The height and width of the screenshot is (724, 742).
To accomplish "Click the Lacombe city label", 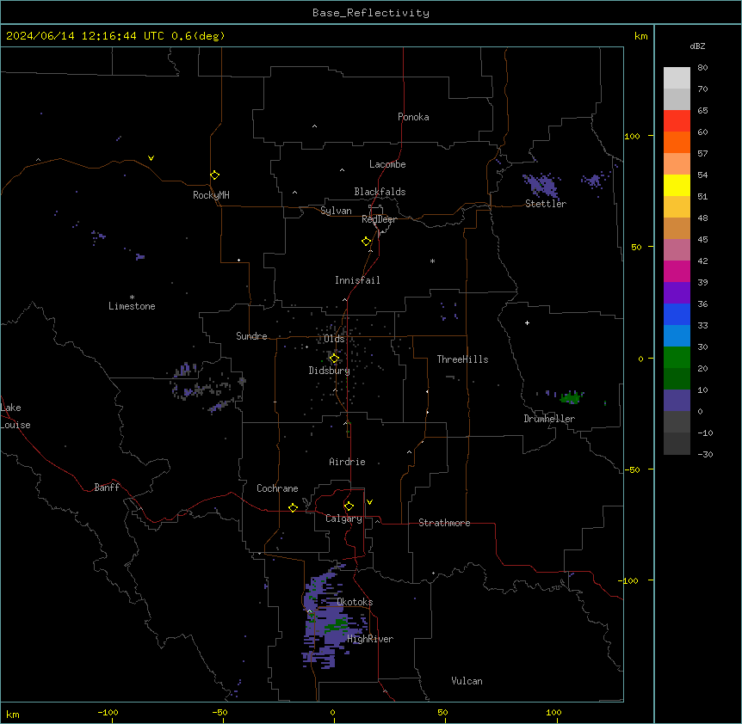I will pyautogui.click(x=387, y=164).
